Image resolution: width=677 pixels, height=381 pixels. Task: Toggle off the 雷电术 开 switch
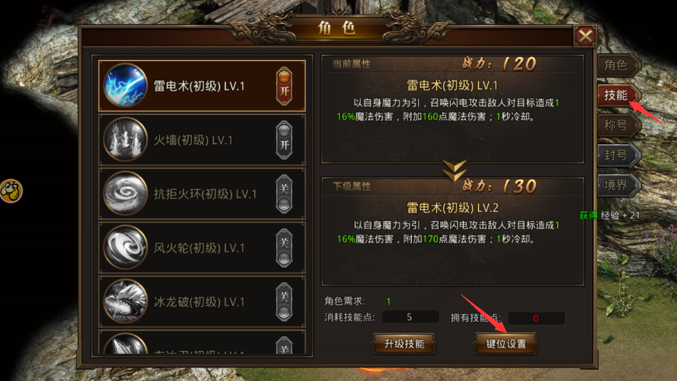click(284, 86)
